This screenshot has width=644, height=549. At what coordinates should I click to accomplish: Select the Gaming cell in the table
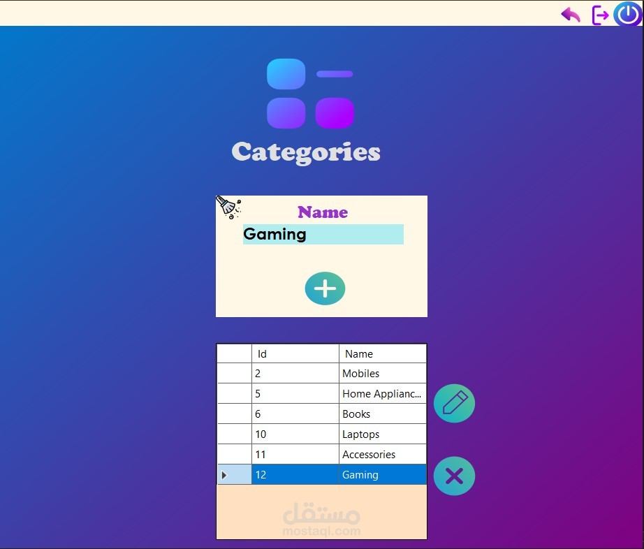pyautogui.click(x=383, y=475)
